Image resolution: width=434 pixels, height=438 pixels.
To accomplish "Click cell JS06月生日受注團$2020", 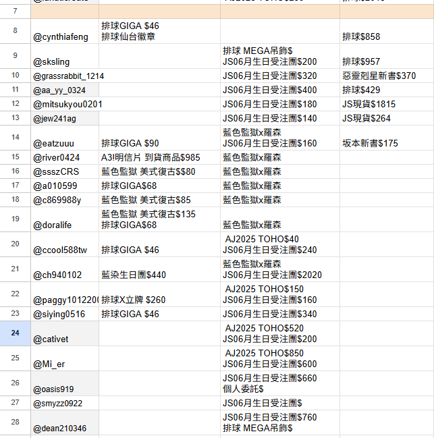I will click(280, 269).
